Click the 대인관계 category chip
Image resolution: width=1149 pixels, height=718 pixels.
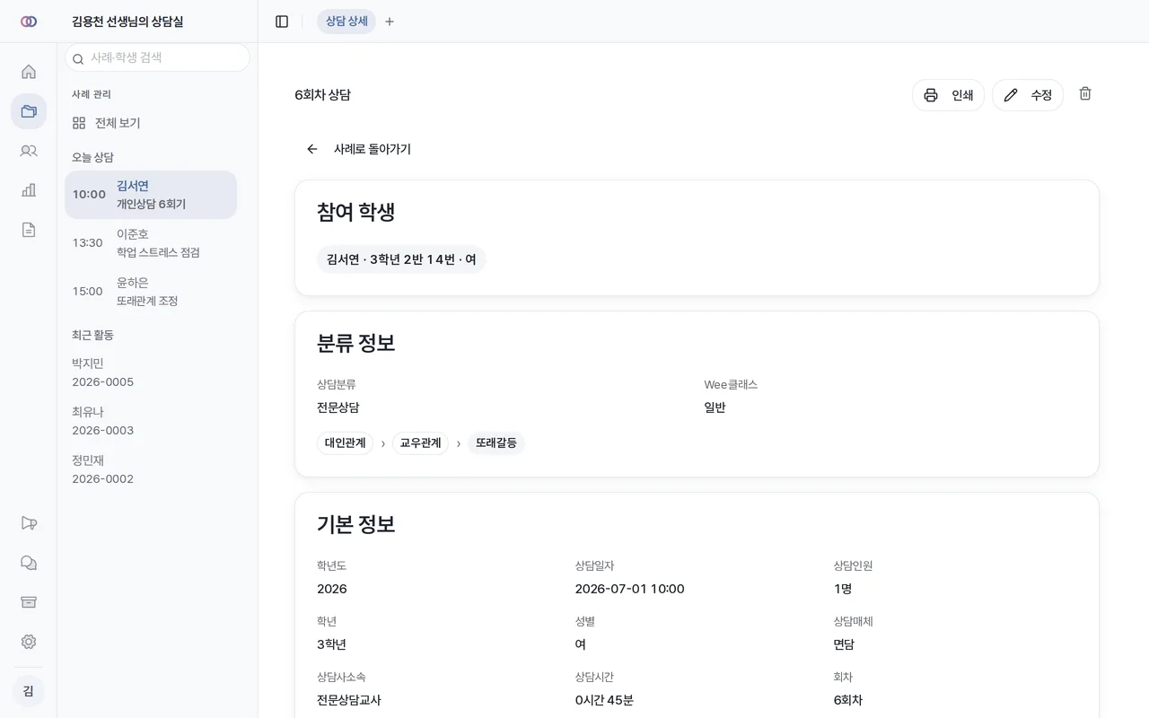[345, 443]
